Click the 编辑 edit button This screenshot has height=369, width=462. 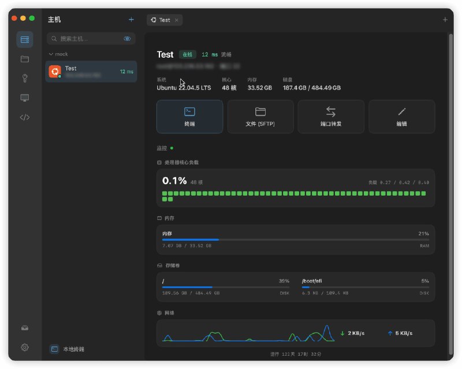coord(401,117)
